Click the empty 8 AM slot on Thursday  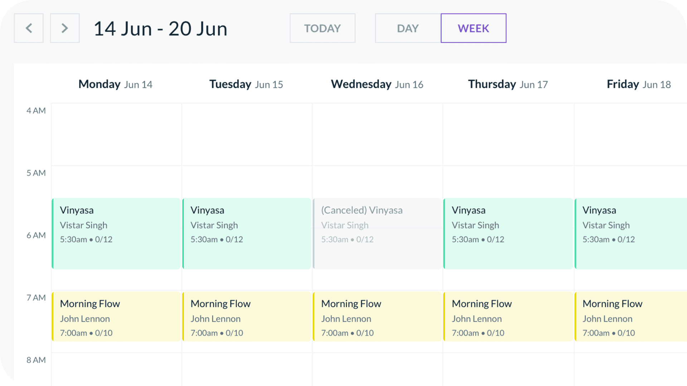tap(508, 370)
